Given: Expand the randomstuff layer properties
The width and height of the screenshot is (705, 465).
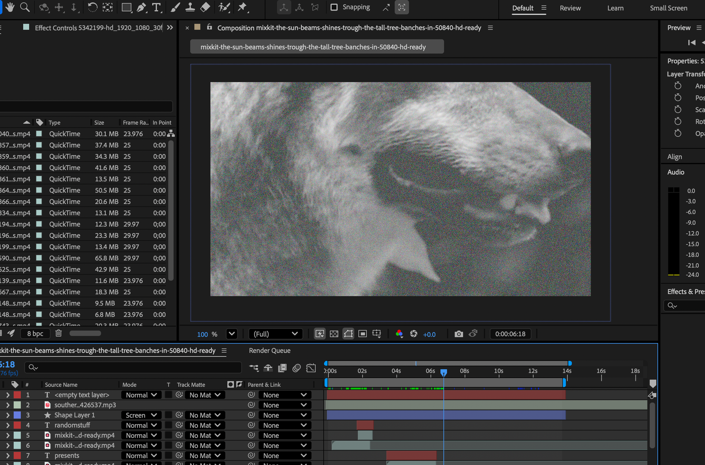Looking at the screenshot, I should pos(8,426).
